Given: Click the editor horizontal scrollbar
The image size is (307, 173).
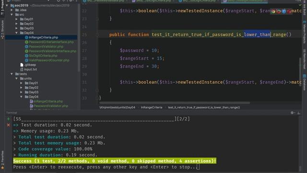Looking at the screenshot, I should pyautogui.click(x=175, y=103).
